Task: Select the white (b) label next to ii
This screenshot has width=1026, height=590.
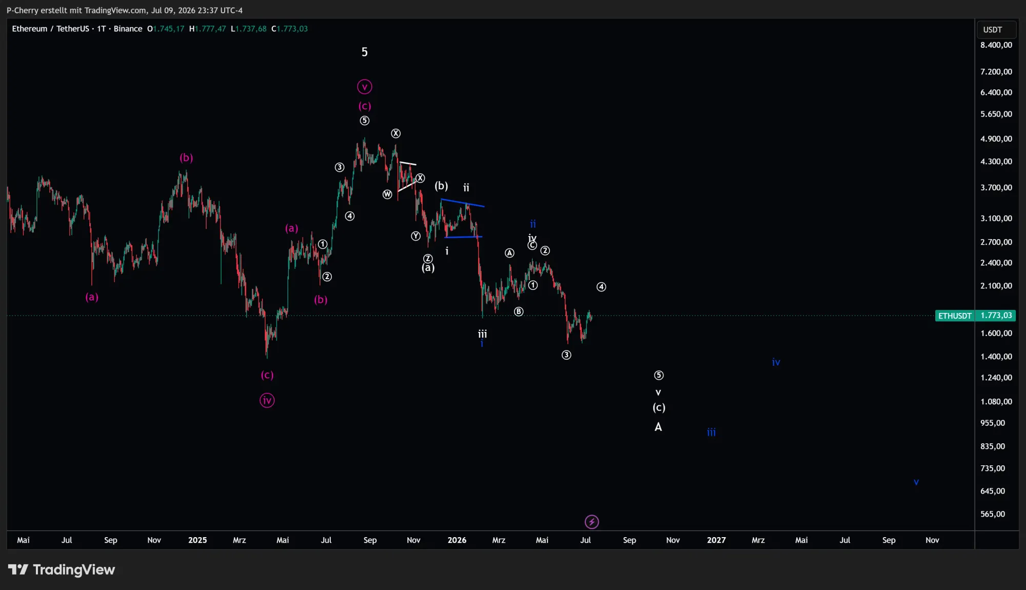Action: click(441, 186)
